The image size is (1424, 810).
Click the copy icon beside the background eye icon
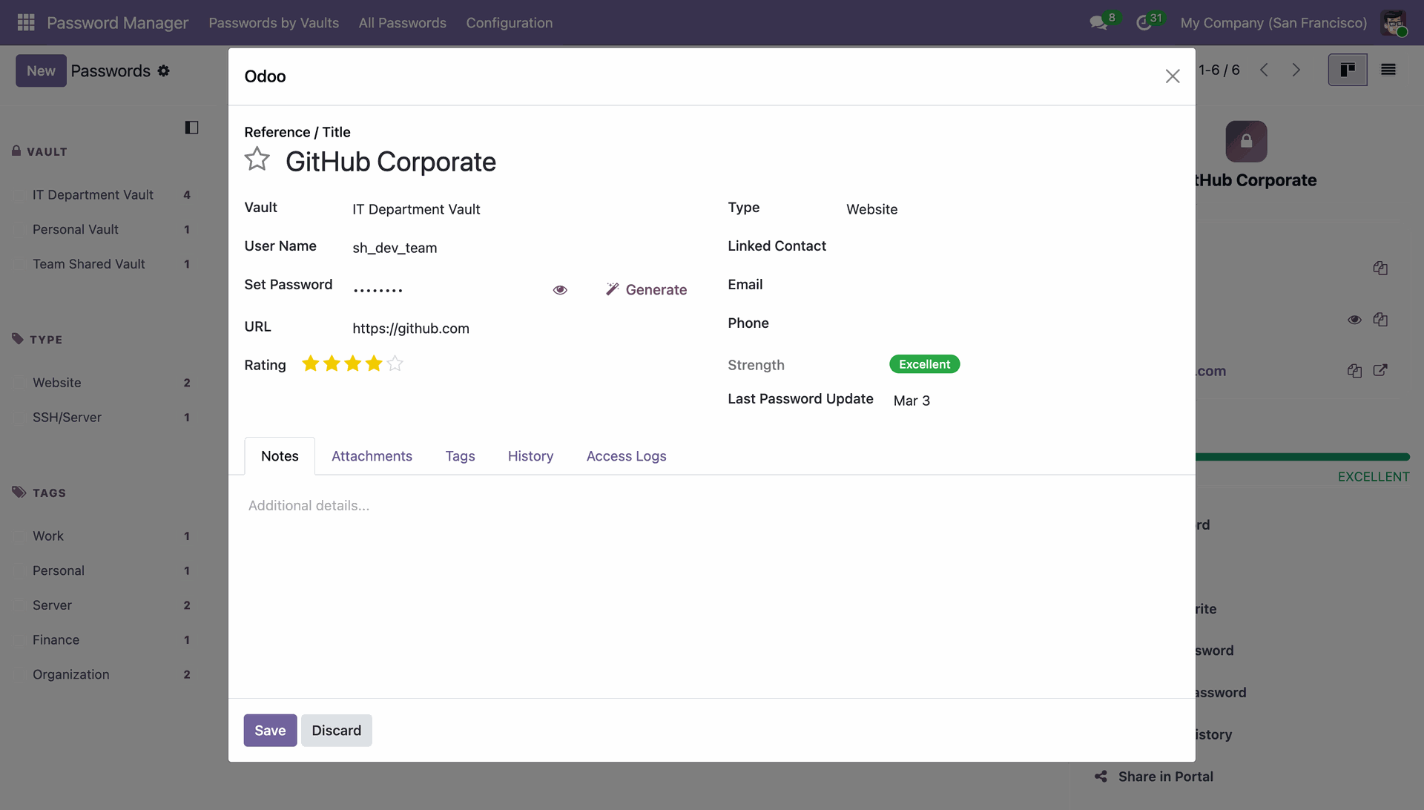coord(1380,320)
